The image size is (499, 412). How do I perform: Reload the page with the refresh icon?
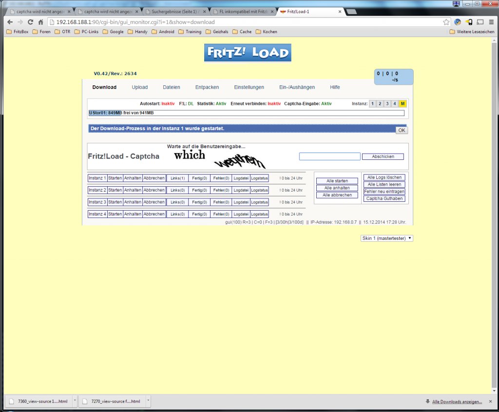[30, 22]
